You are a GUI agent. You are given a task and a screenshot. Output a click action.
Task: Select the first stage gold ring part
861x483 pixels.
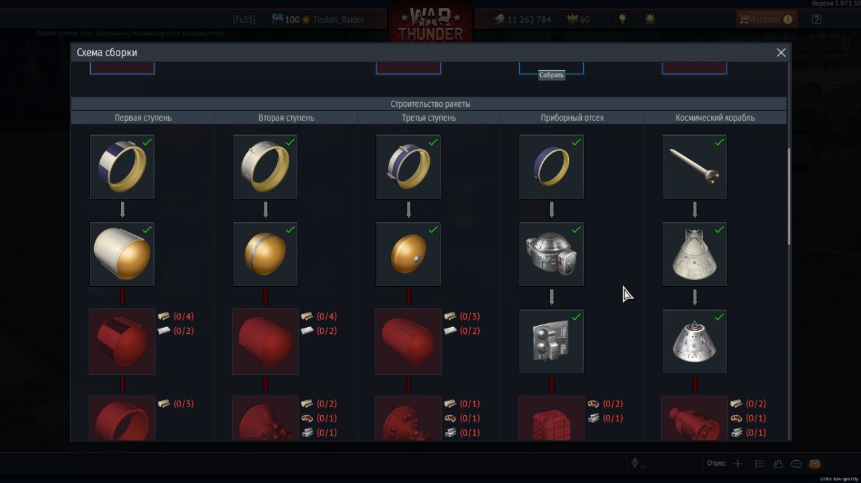pyautogui.click(x=122, y=167)
